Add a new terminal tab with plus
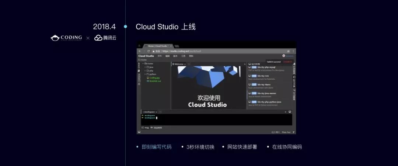The image size is (398, 166). [x=160, y=112]
